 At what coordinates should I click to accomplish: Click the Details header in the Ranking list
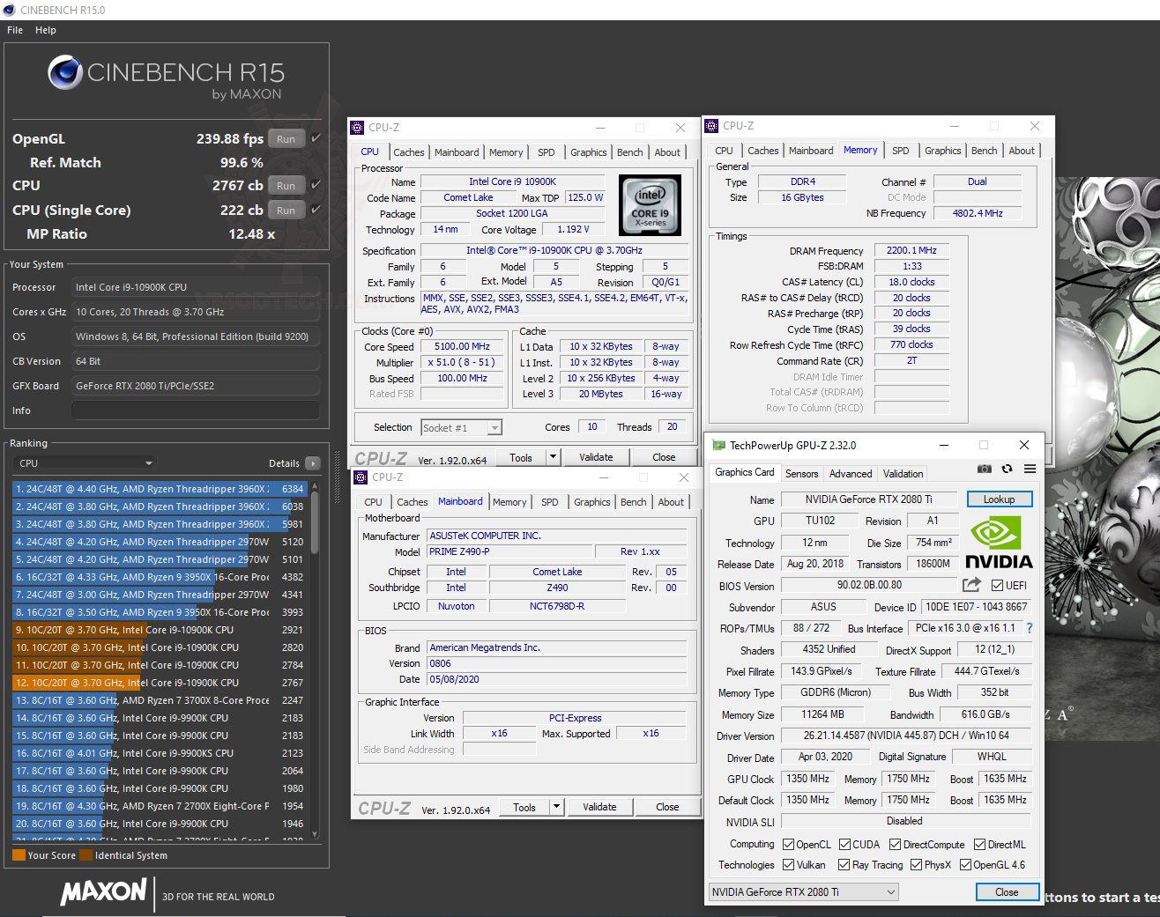coord(288,462)
